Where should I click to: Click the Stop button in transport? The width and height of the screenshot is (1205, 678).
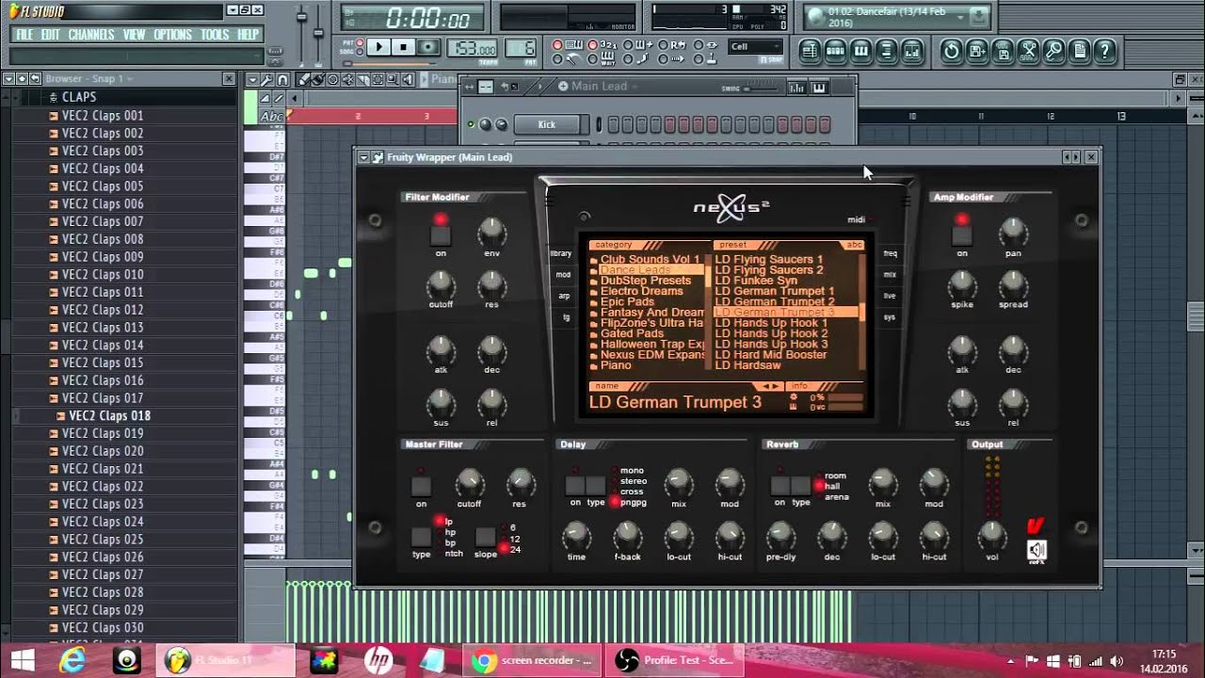pos(403,47)
